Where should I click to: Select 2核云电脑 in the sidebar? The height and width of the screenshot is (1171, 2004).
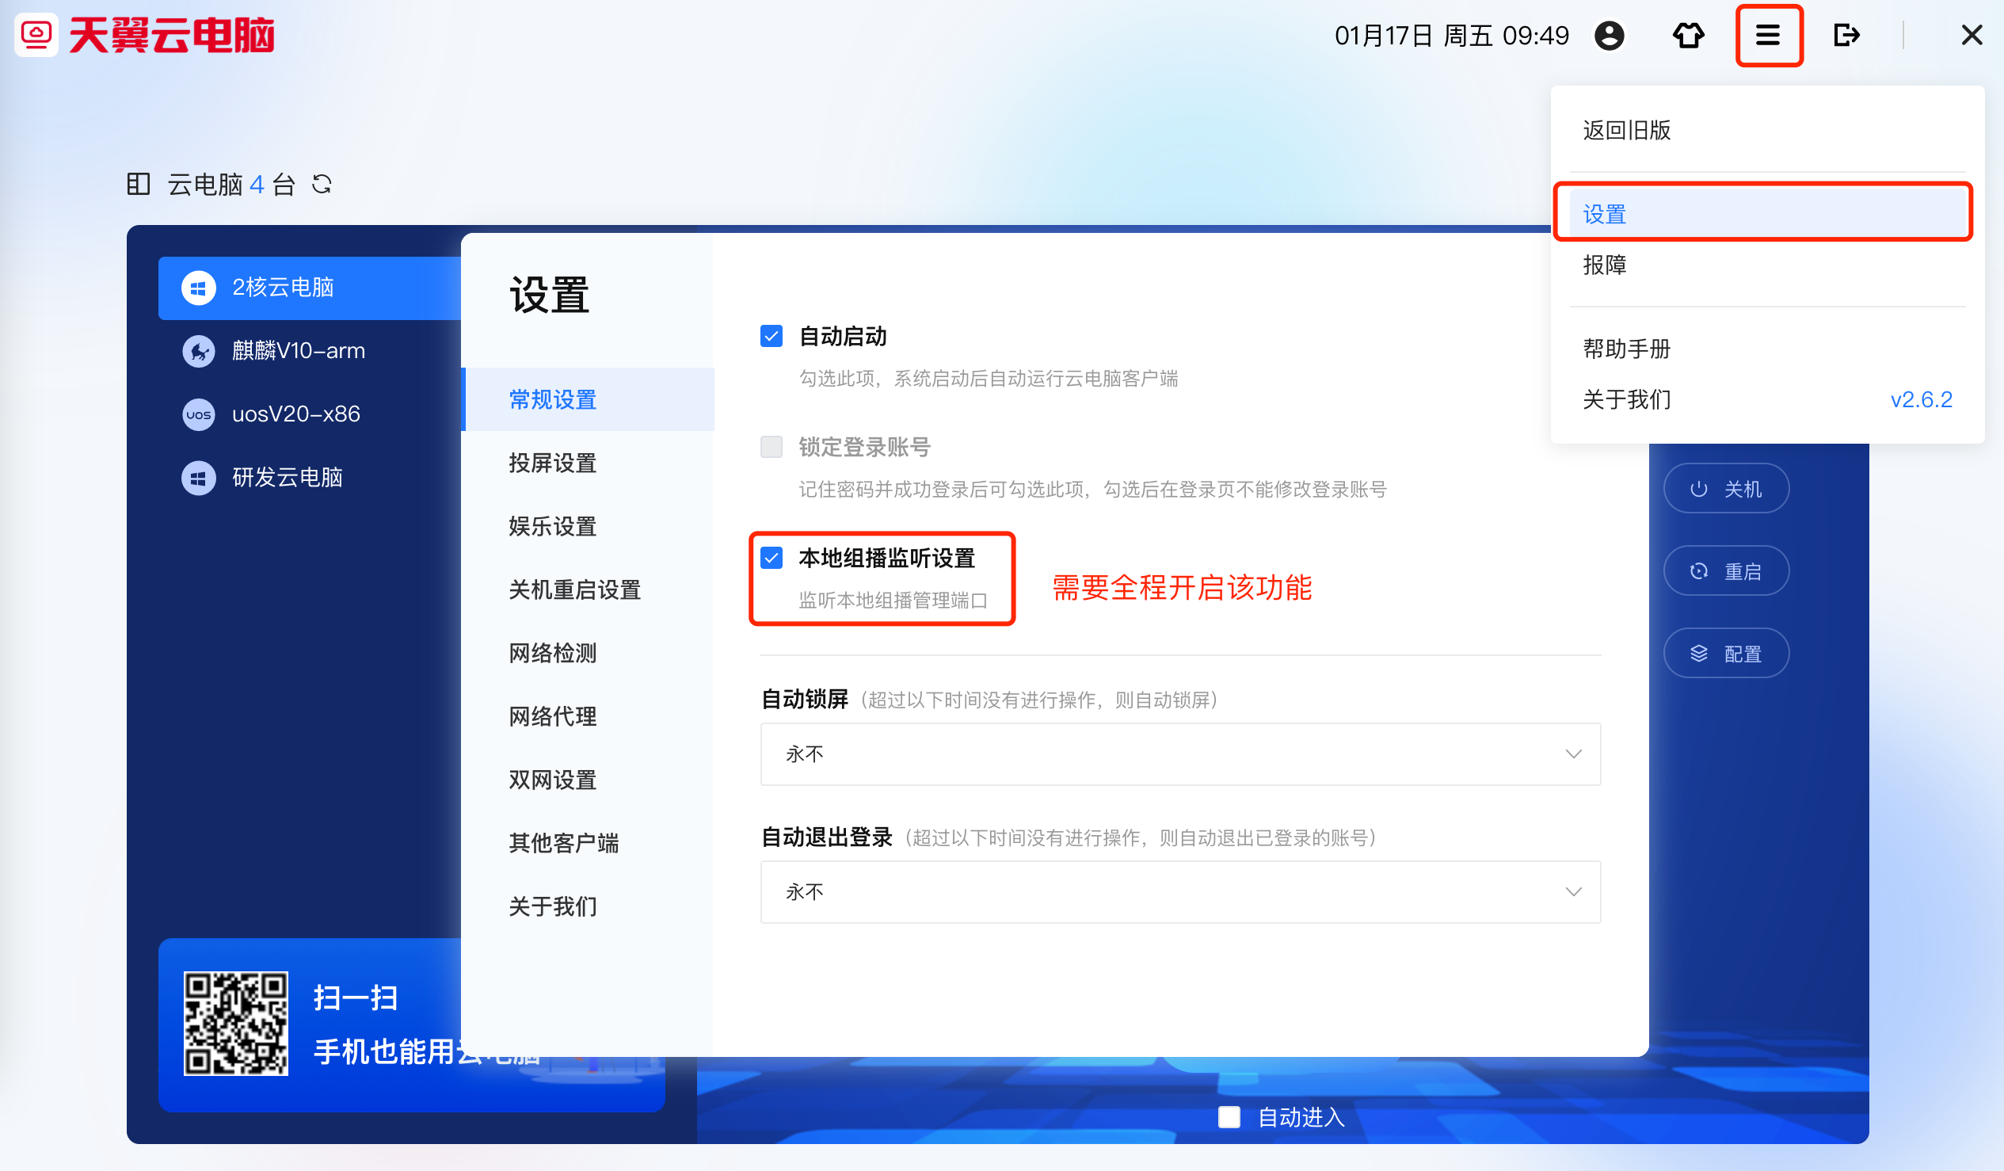tap(310, 288)
